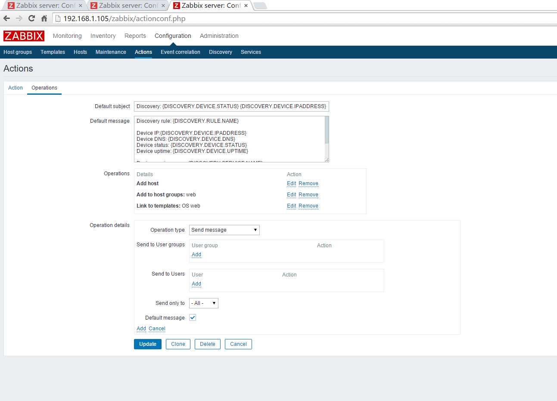This screenshot has width=557, height=401.
Task: Add a user under Send to Users
Action: coord(196,284)
